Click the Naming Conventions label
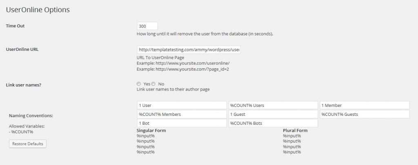 coord(31,115)
